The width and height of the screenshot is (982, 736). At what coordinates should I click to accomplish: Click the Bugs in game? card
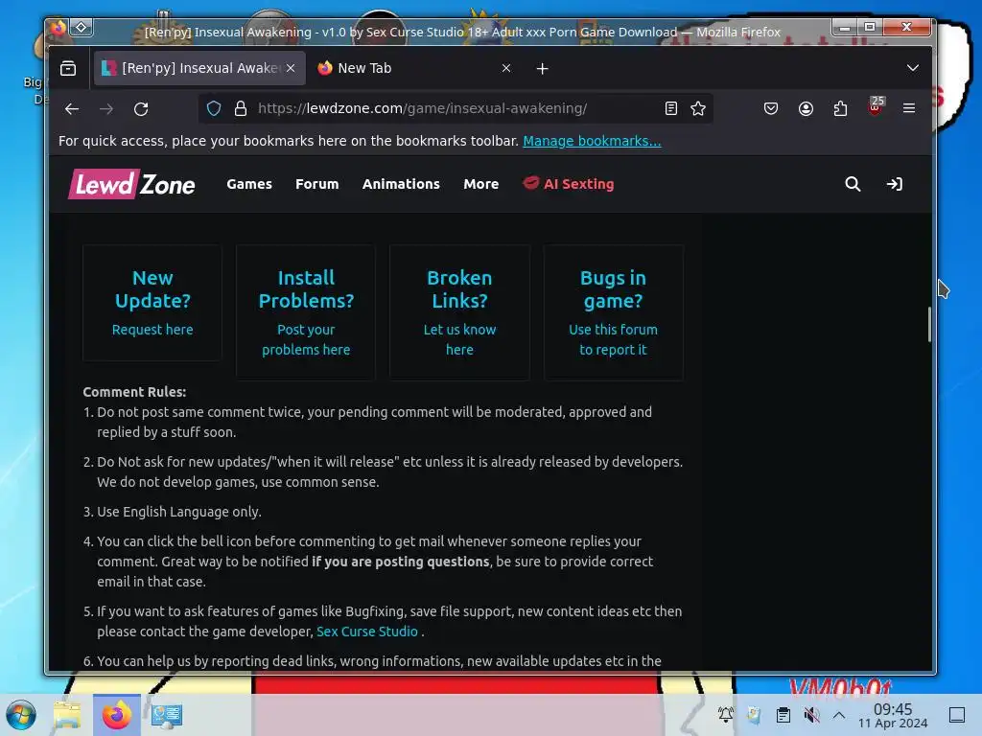tap(613, 312)
